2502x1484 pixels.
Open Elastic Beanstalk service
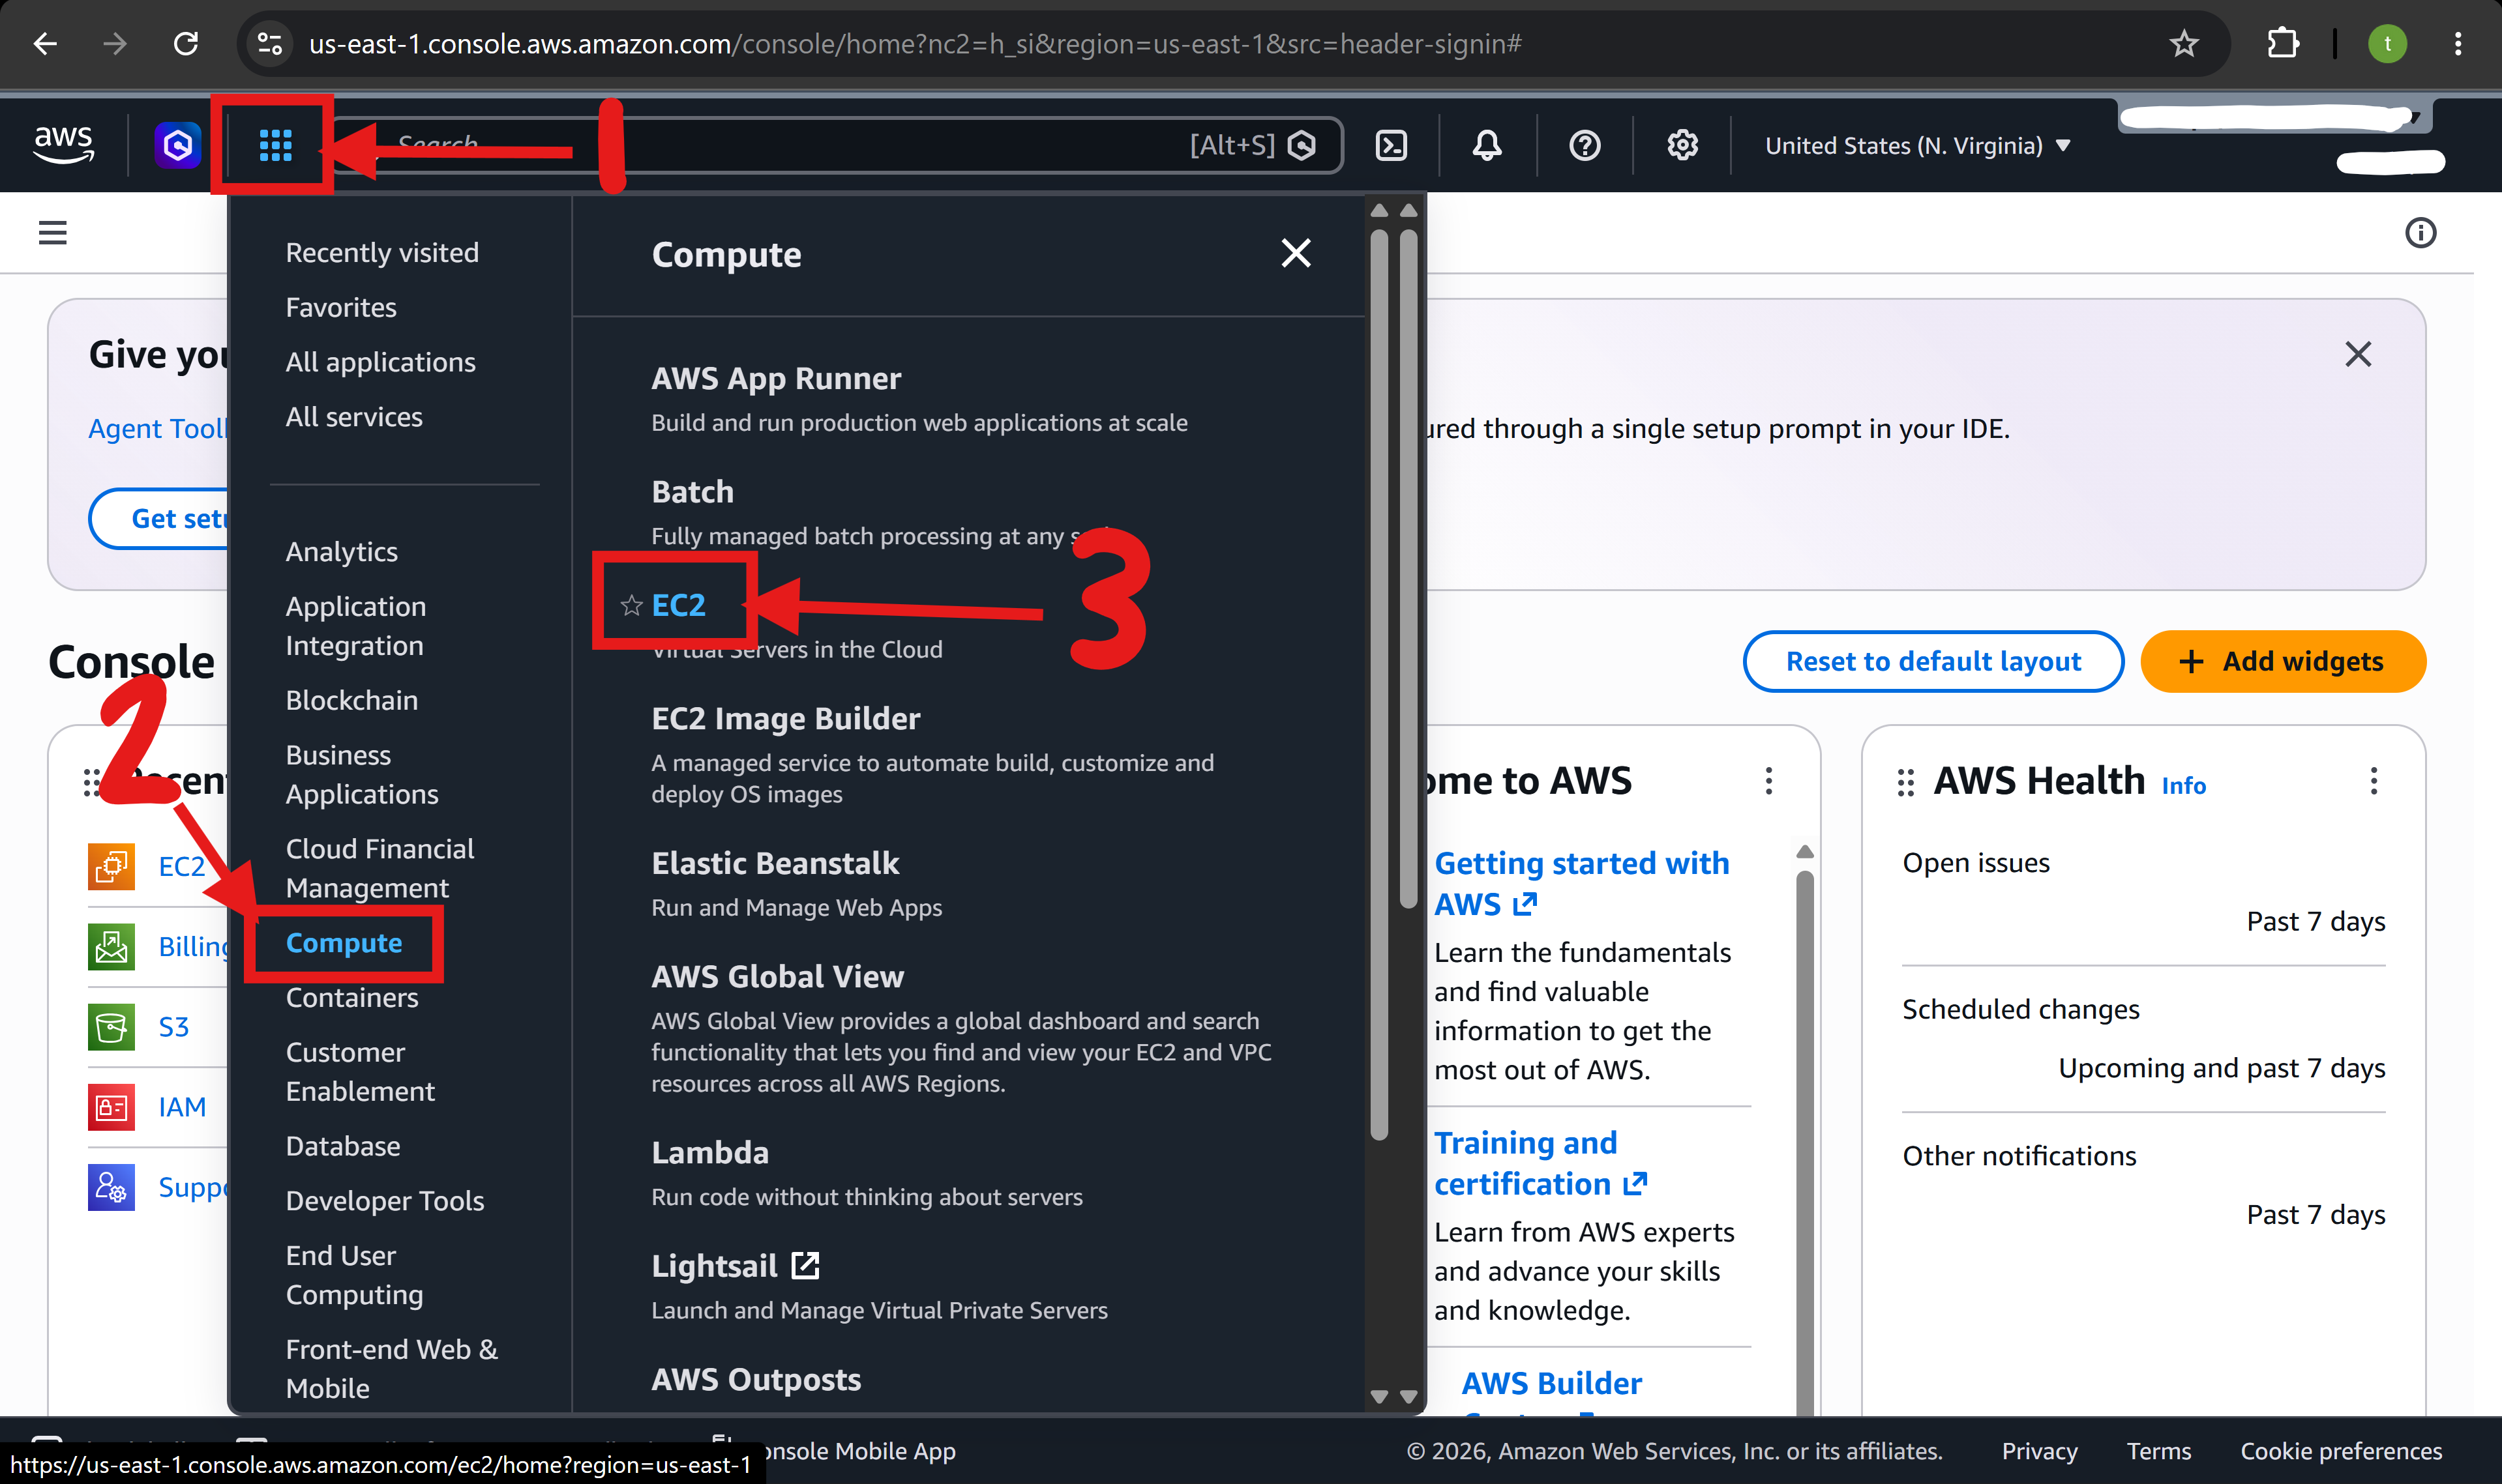coord(775,863)
